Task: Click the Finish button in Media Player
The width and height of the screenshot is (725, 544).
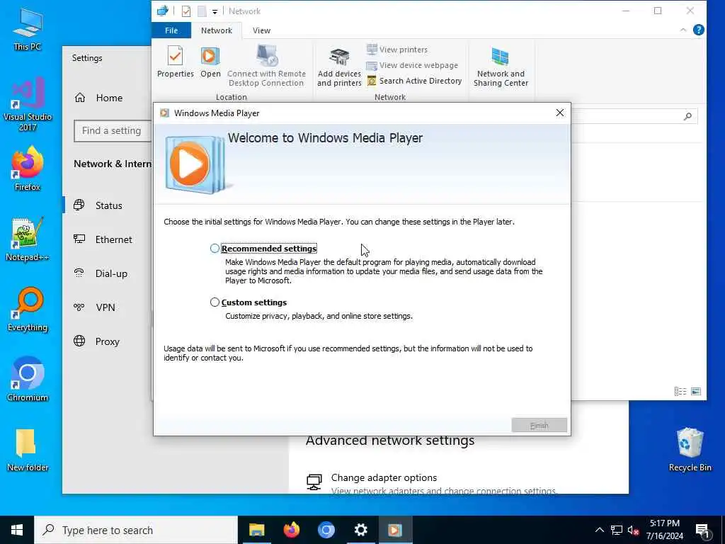Action: point(539,425)
